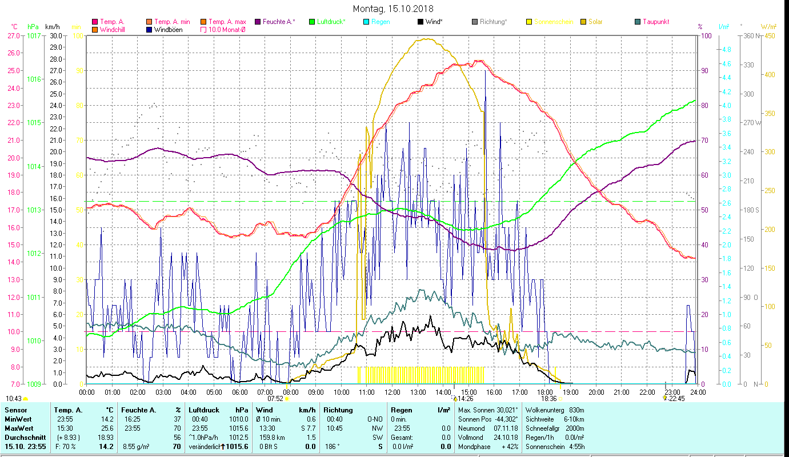Image resolution: width=789 pixels, height=457 pixels.
Task: Click the Luftdruck* green swatch
Action: [312, 22]
